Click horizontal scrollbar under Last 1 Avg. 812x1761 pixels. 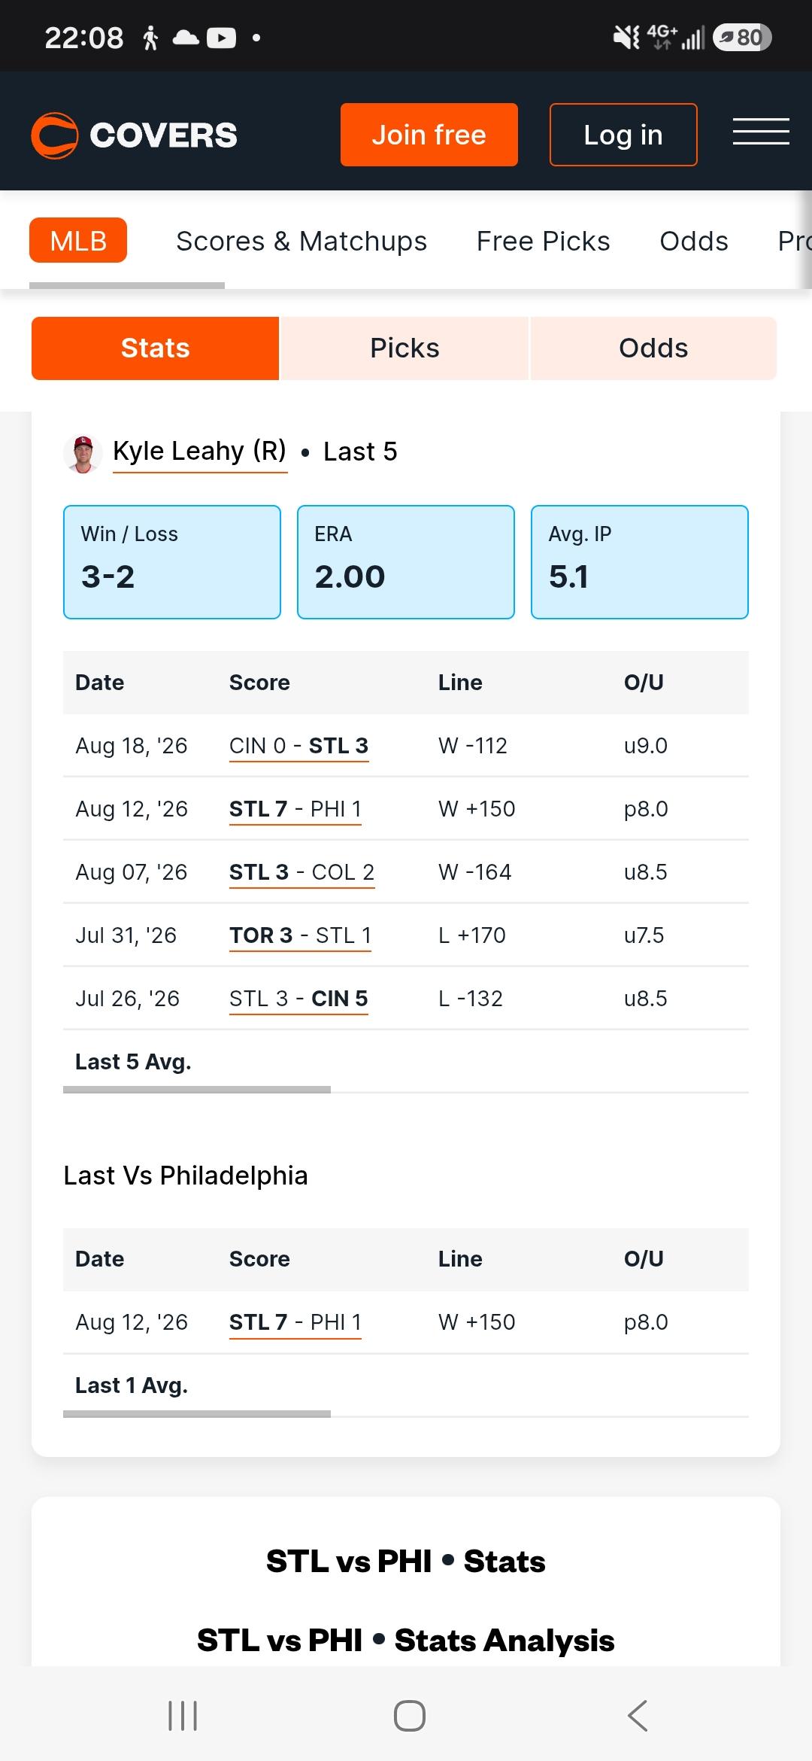pyautogui.click(x=197, y=1414)
